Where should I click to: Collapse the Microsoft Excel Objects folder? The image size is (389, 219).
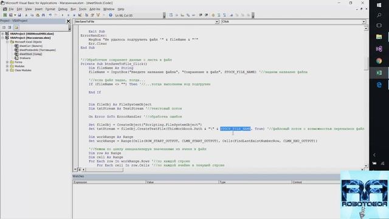tap(7, 42)
